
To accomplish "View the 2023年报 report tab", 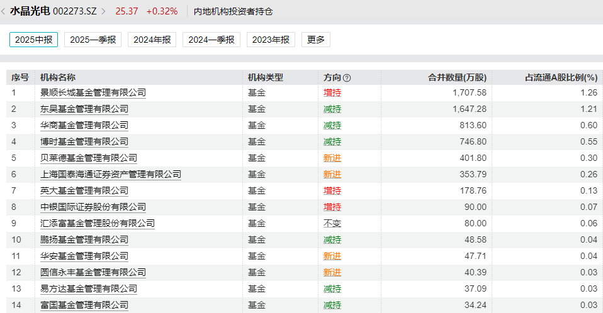I will click(x=271, y=40).
